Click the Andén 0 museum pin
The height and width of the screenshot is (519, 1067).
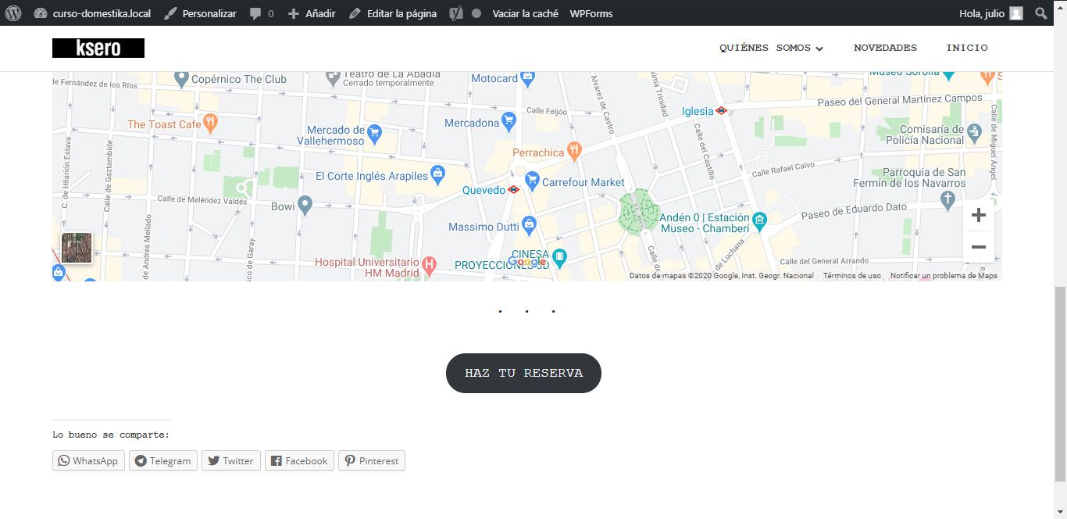point(759,221)
